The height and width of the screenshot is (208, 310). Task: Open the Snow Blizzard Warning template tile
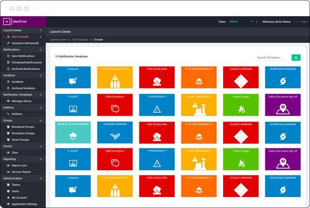click(x=73, y=132)
